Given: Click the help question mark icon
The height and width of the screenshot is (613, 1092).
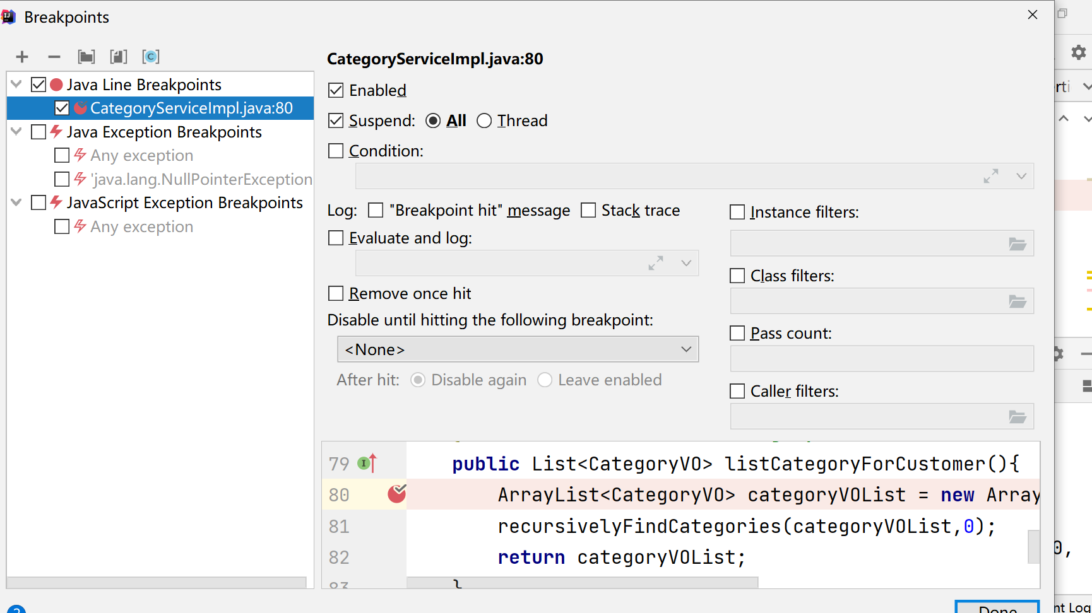Looking at the screenshot, I should (x=16, y=610).
